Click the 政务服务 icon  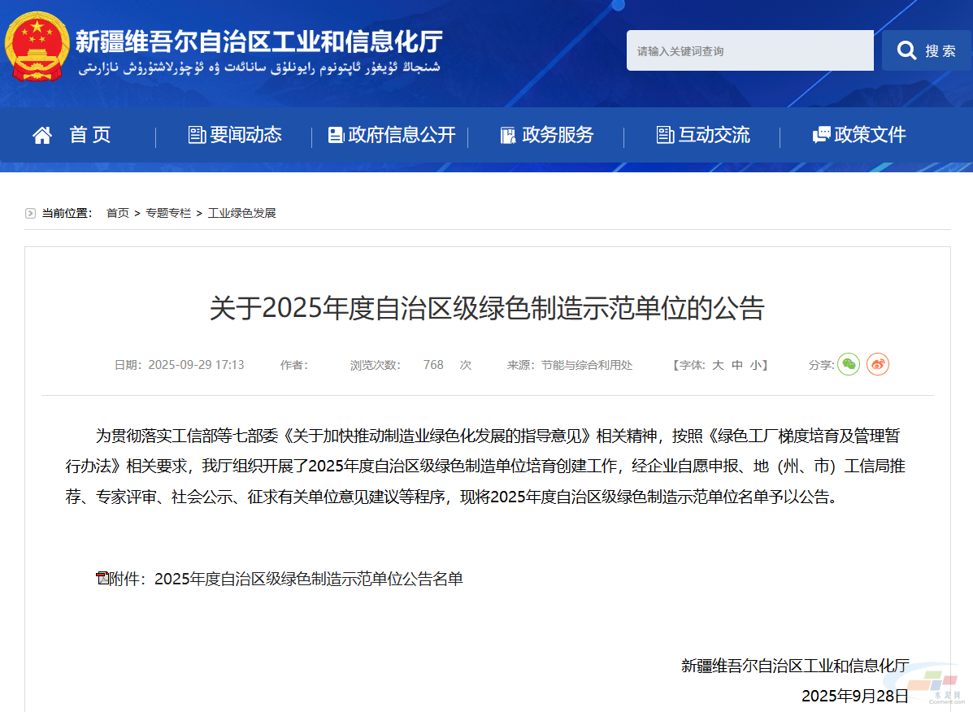[507, 135]
